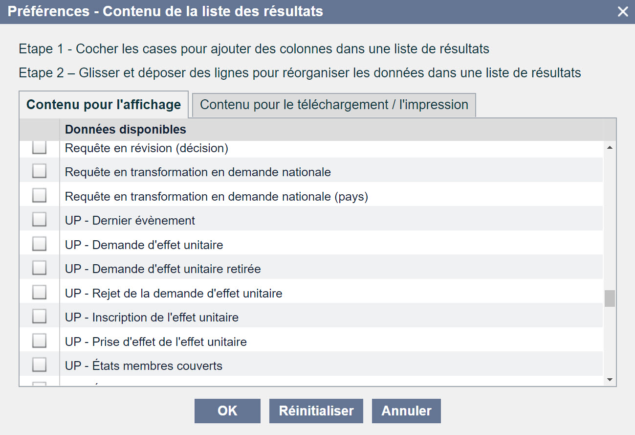The width and height of the screenshot is (635, 435).
Task: Enable 'UP - Inscription de l'effet unitaire' checkbox
Action: (39, 317)
